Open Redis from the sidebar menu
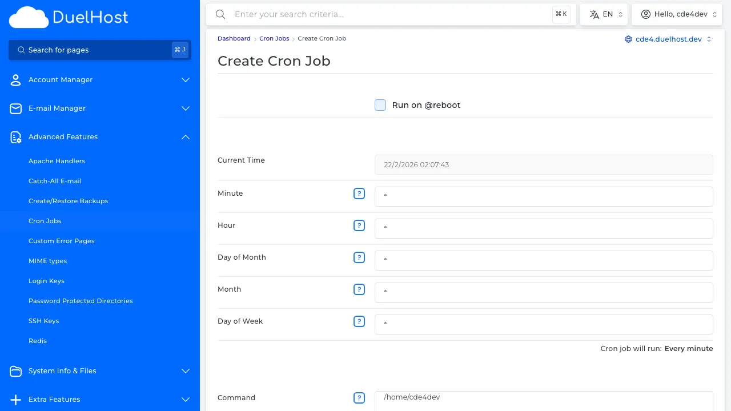 click(38, 341)
